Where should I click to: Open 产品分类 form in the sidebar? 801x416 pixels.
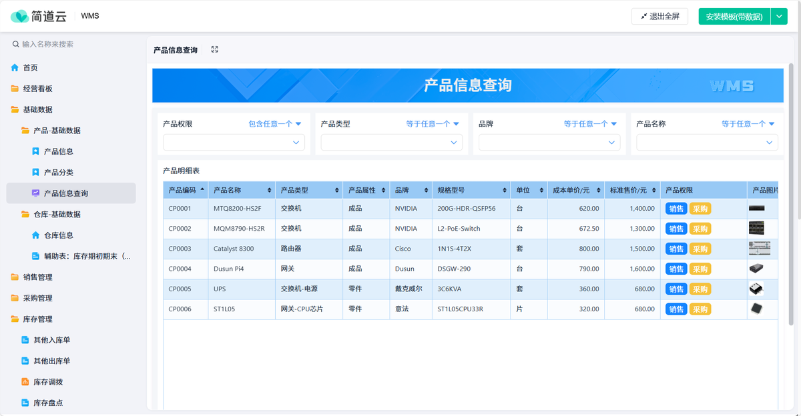click(58, 173)
